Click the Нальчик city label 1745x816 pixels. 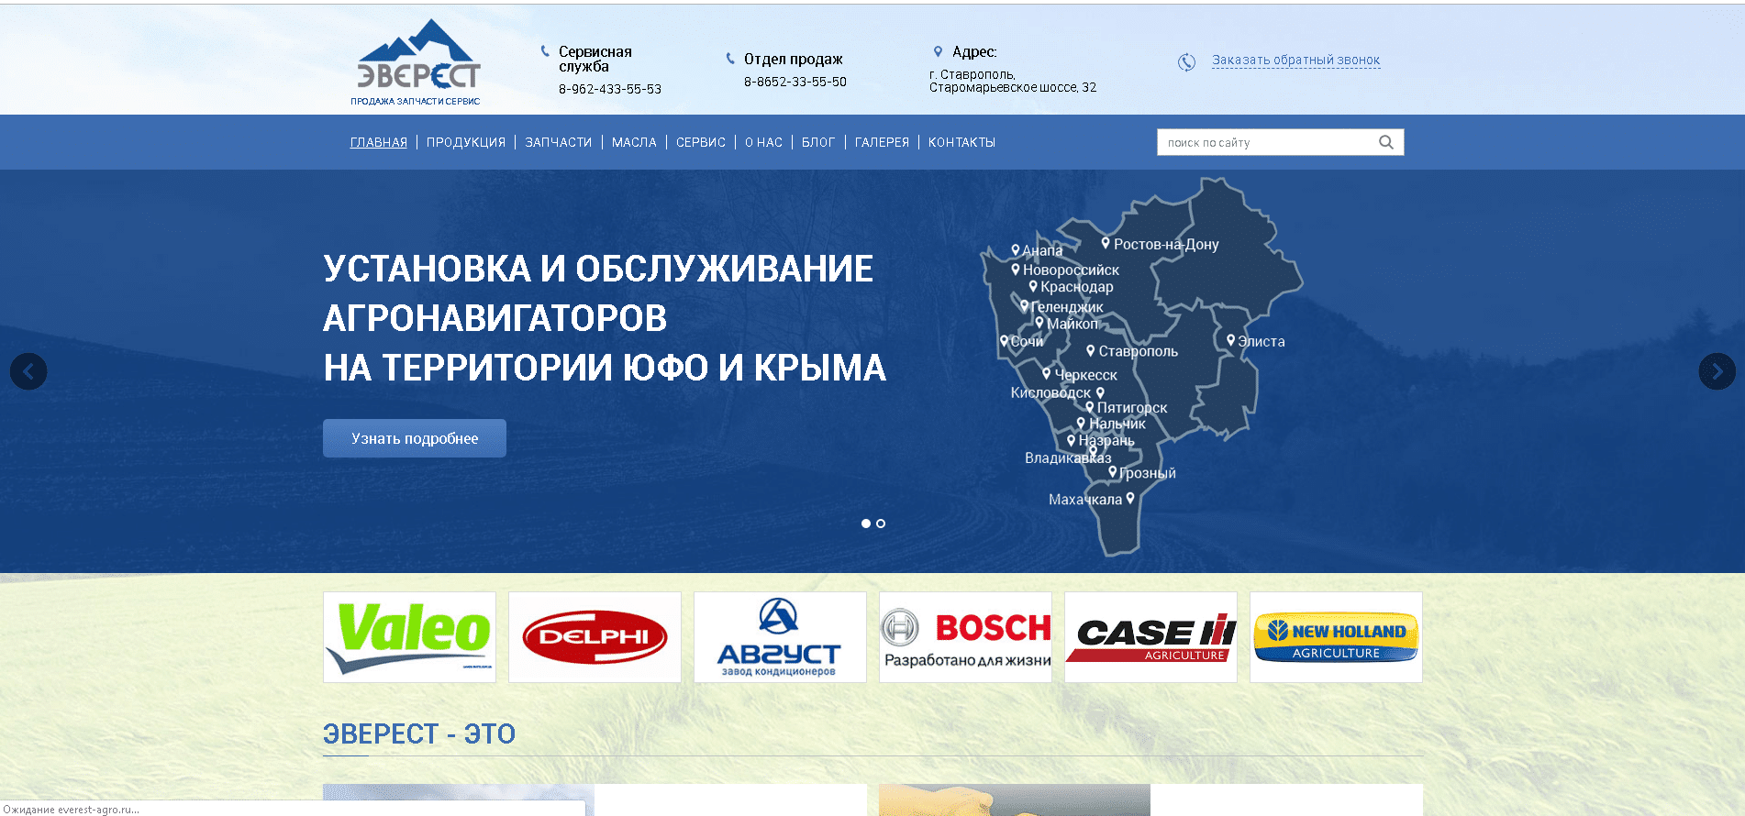click(1117, 424)
